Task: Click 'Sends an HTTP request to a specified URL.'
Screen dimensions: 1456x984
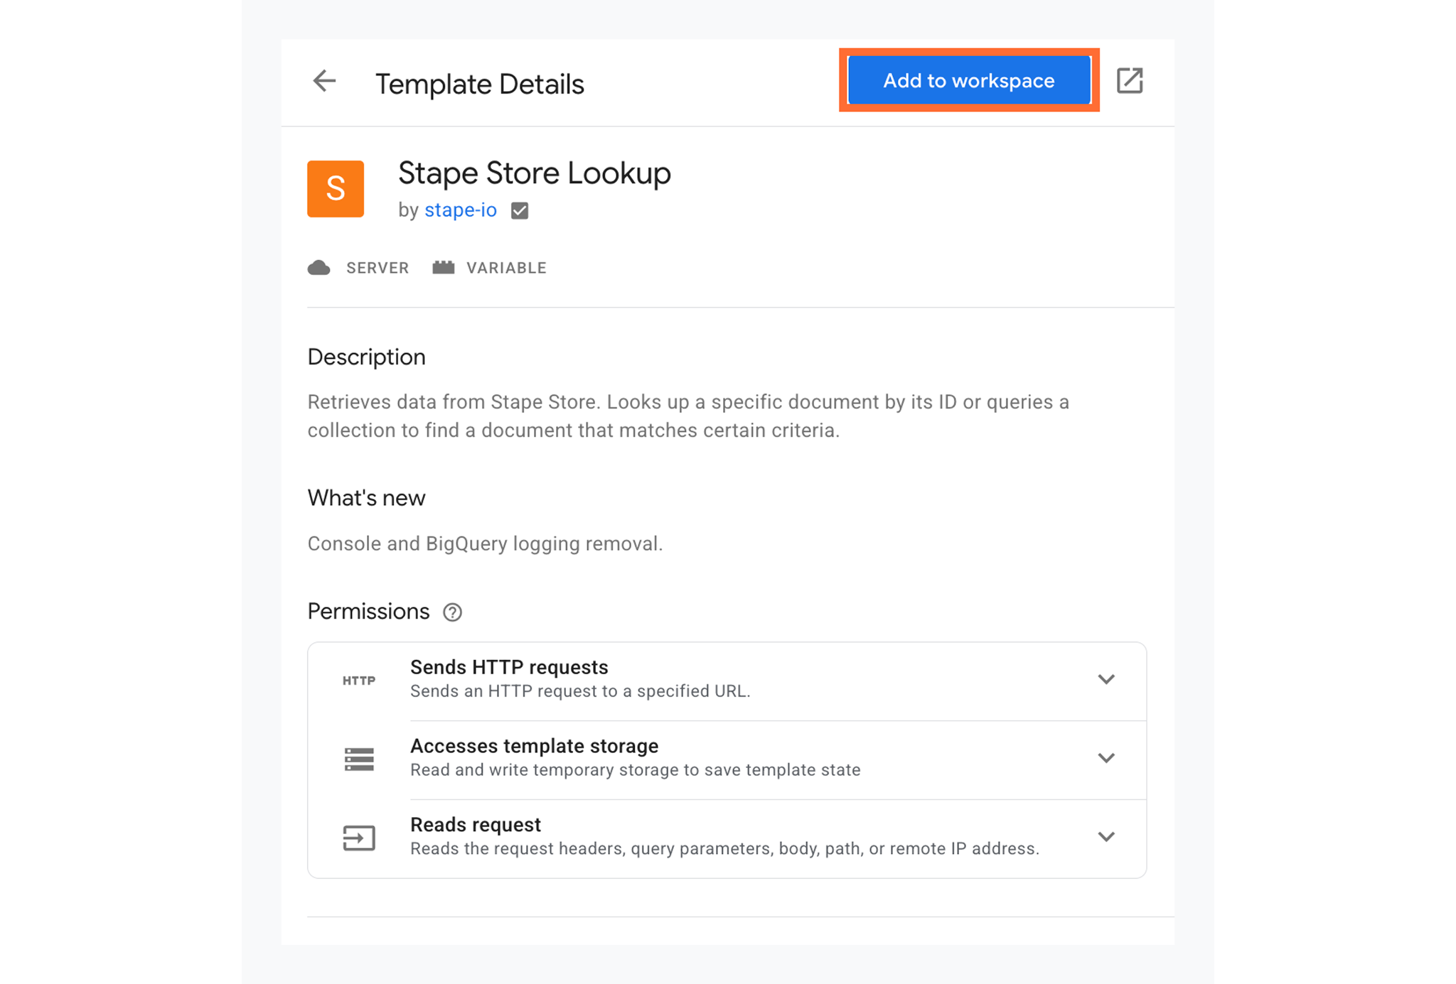Action: (580, 691)
